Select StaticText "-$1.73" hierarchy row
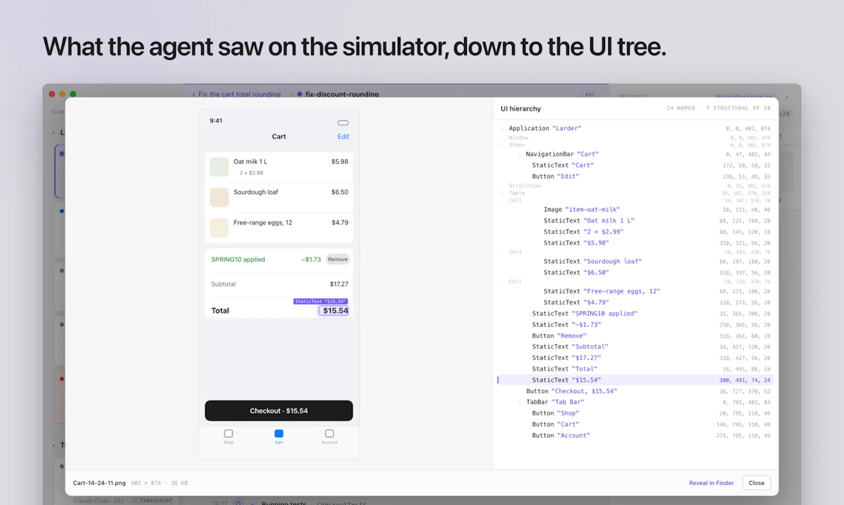This screenshot has width=844, height=505. click(635, 325)
